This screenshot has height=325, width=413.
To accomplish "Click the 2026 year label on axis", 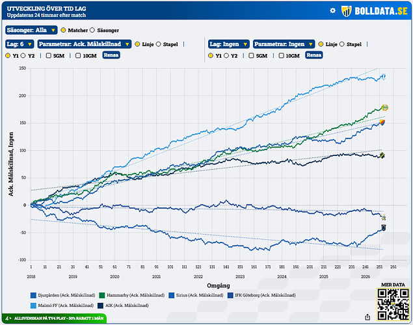I will coord(366,277).
